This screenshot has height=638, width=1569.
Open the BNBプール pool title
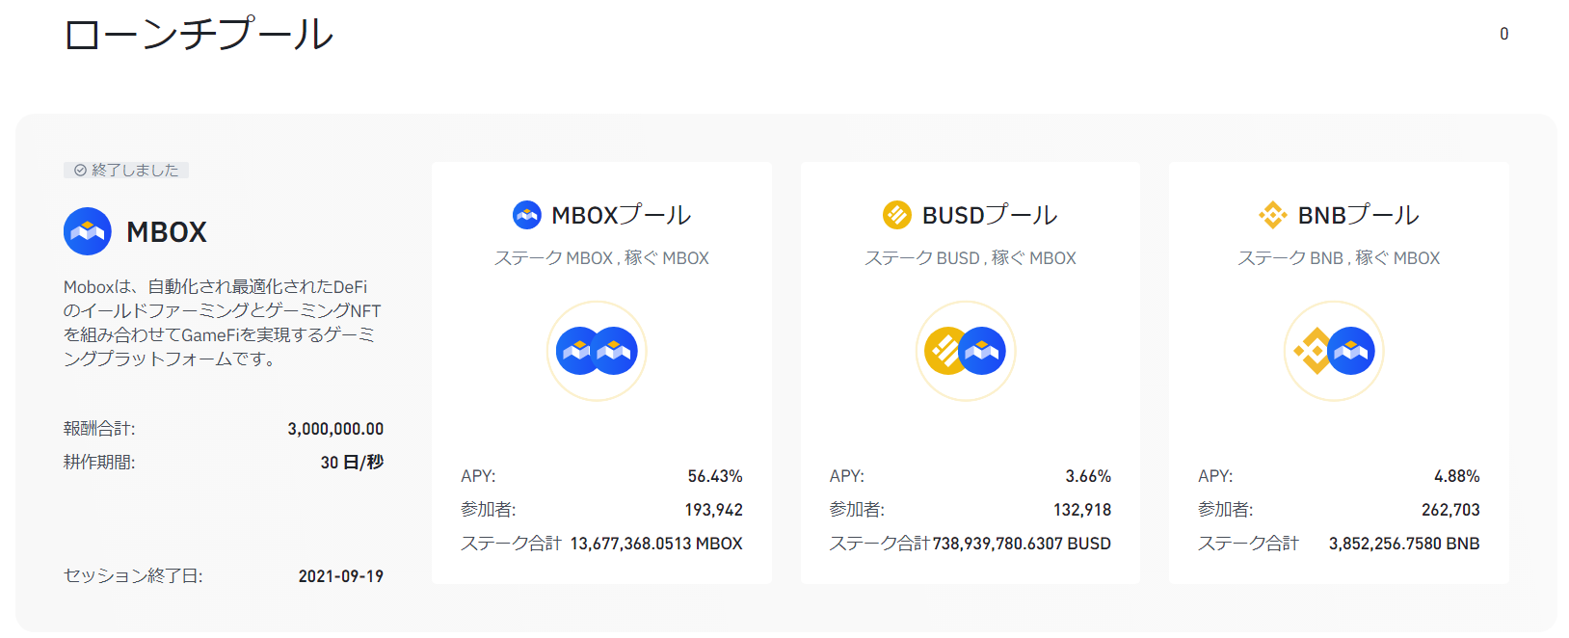(x=1358, y=215)
